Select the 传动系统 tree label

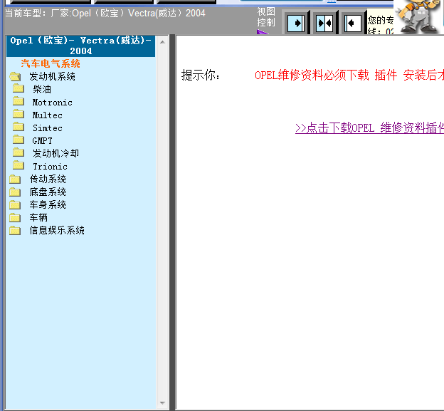point(48,179)
